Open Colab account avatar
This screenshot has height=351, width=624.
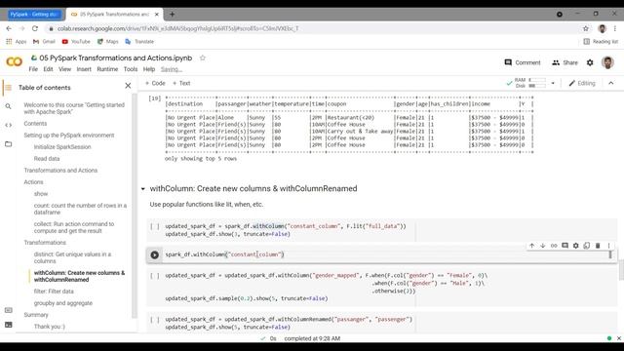607,62
